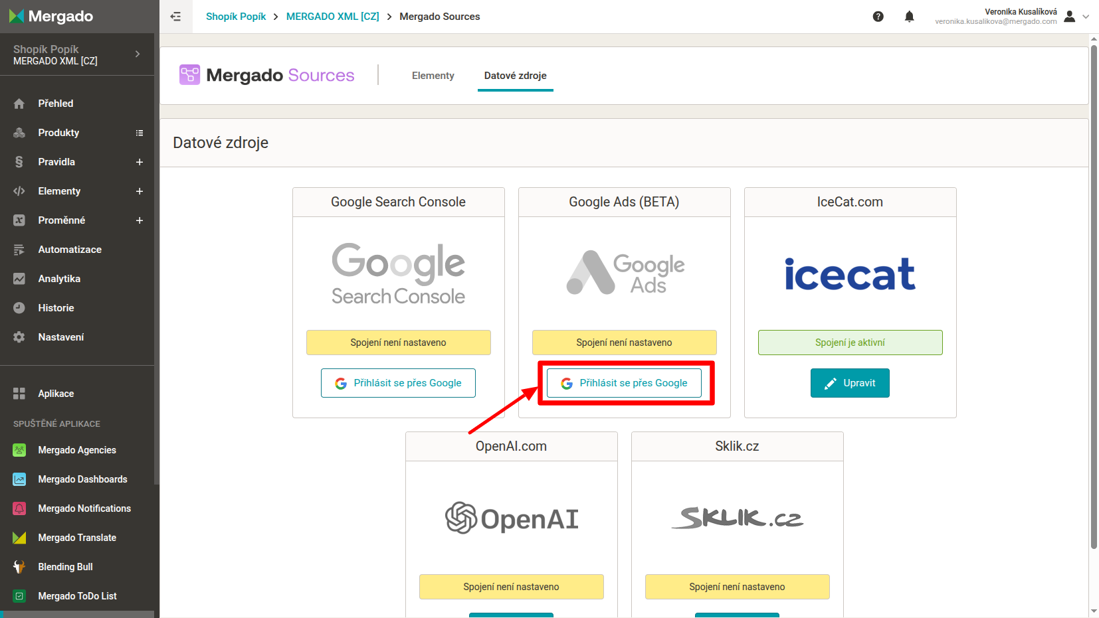This screenshot has width=1099, height=618.
Task: Click the Automatizace icon
Action: [19, 250]
